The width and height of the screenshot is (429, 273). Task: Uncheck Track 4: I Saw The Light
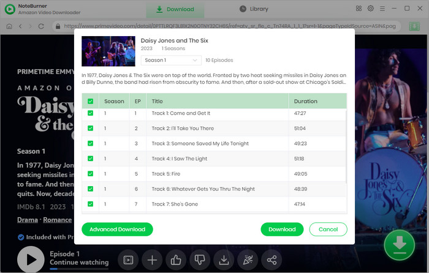pos(90,159)
